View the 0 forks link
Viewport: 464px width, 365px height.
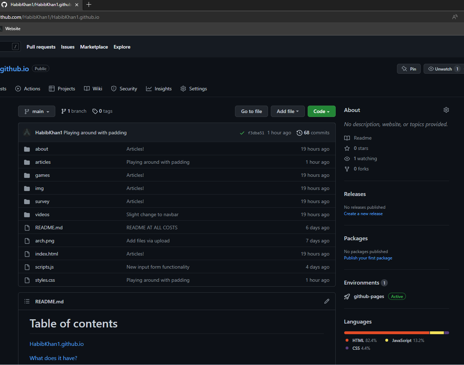click(x=357, y=169)
